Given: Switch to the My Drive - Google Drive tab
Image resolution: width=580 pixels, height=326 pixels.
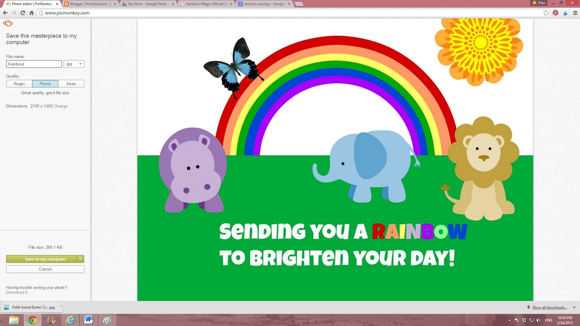Looking at the screenshot, I should pyautogui.click(x=147, y=4).
